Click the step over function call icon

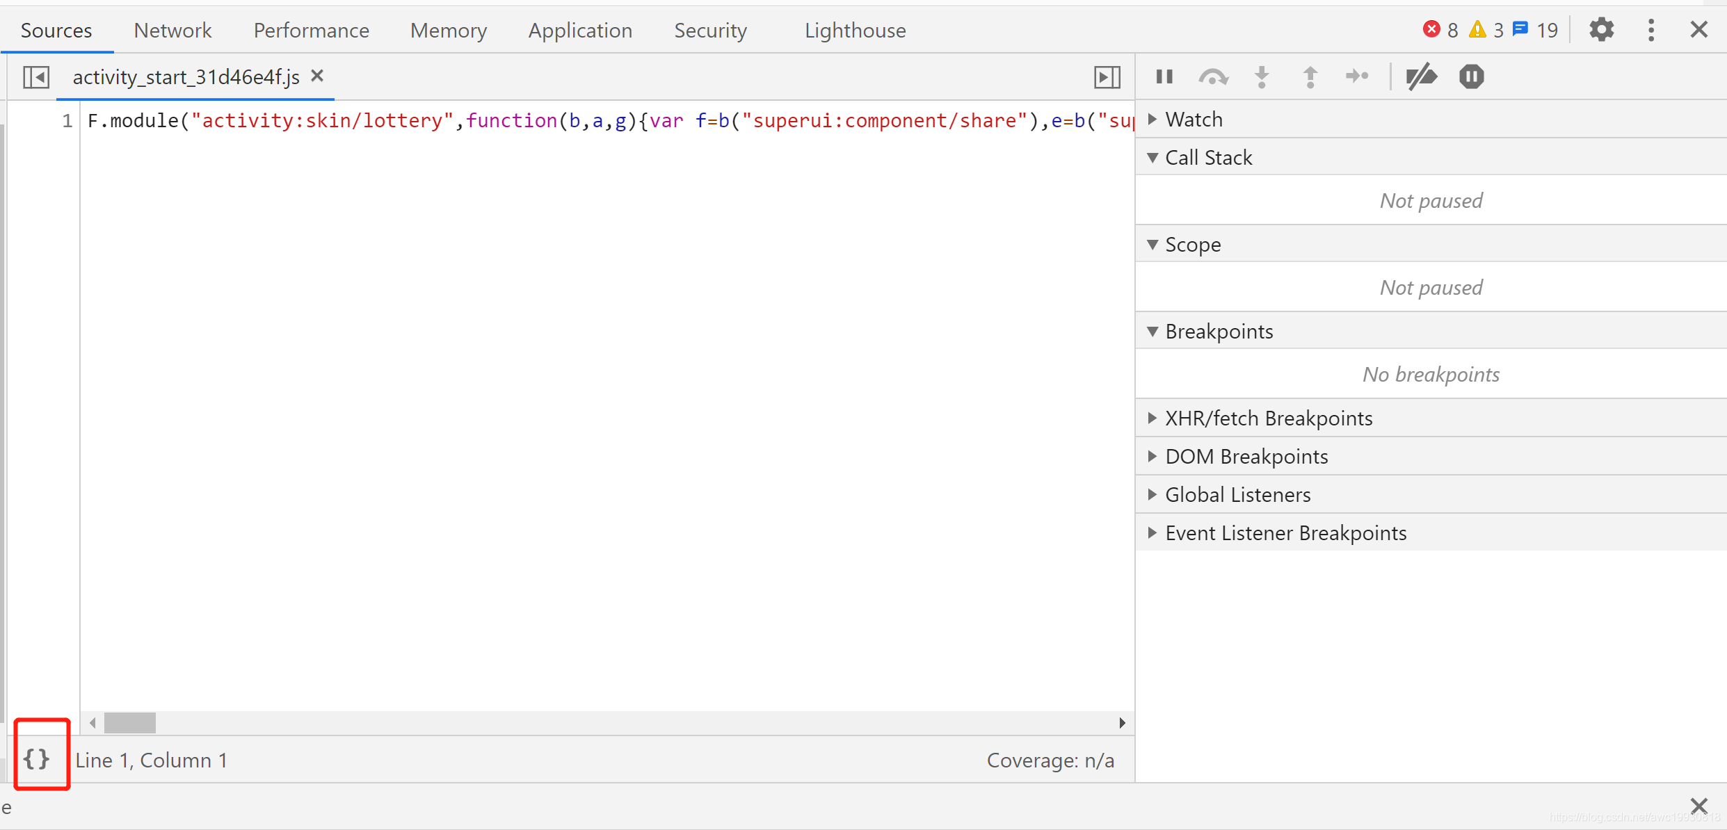click(x=1213, y=76)
